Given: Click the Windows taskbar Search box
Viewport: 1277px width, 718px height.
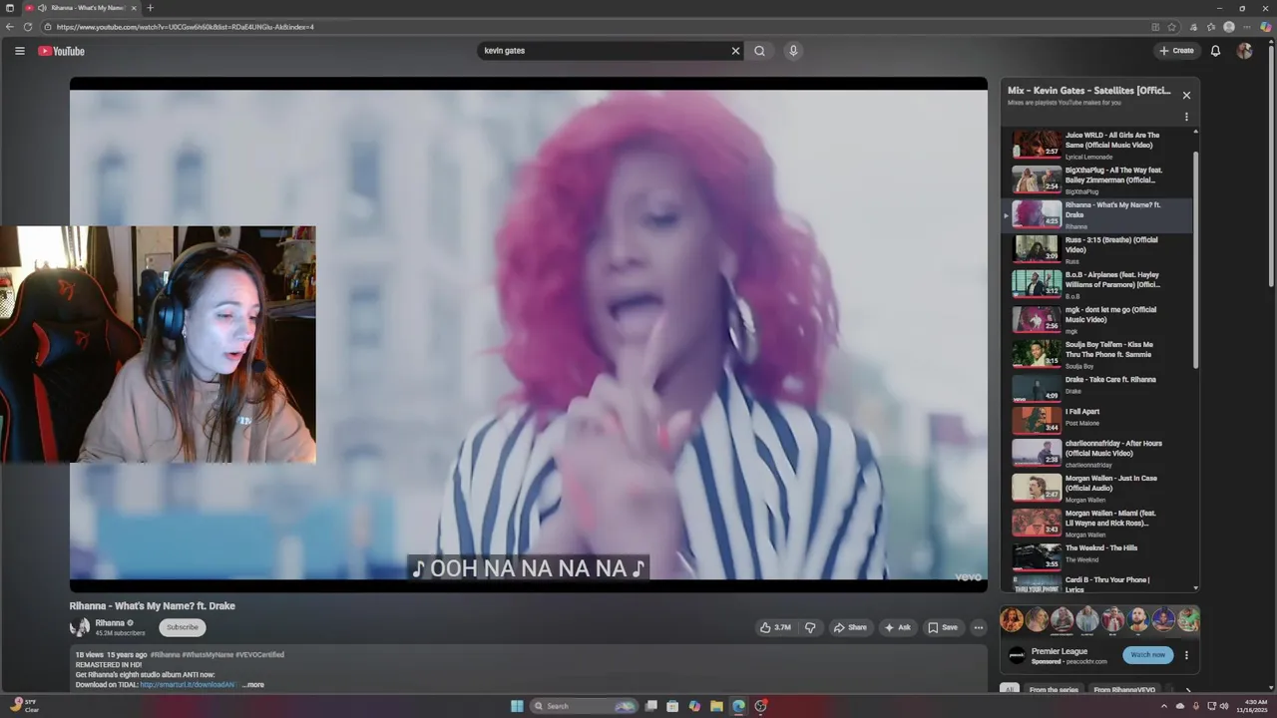Looking at the screenshot, I should [x=585, y=706].
